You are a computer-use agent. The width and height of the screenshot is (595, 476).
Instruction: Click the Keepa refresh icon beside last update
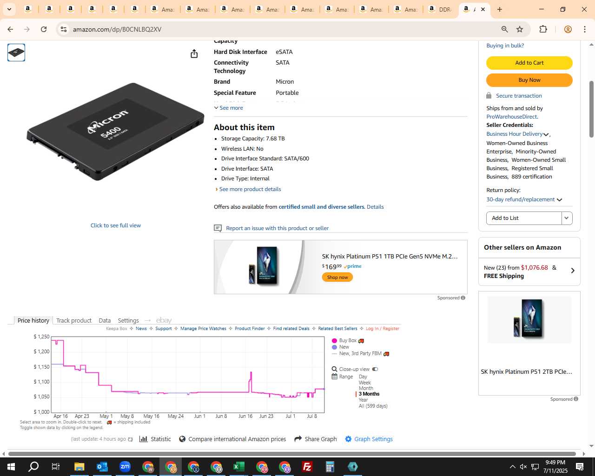(x=130, y=439)
